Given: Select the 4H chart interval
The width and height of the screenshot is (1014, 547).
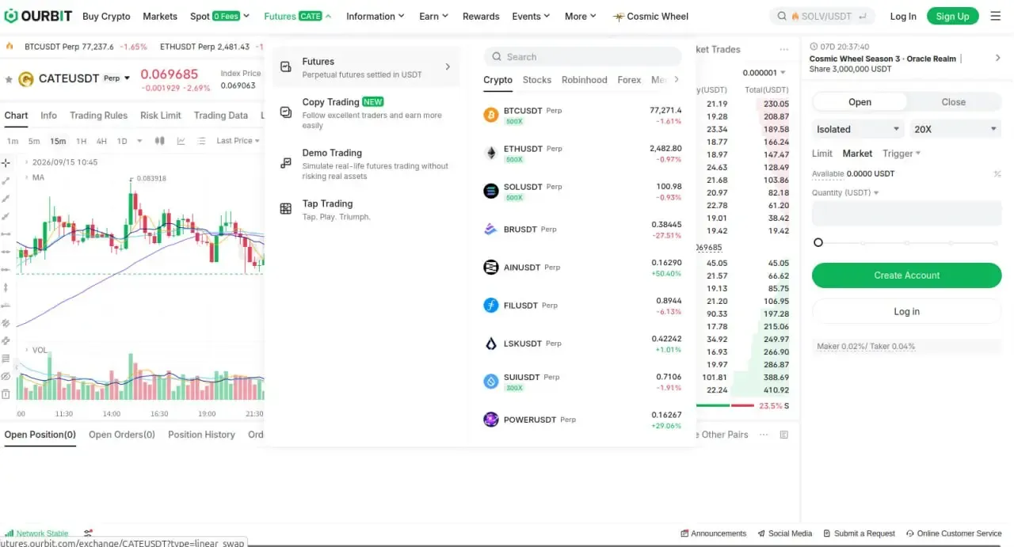Looking at the screenshot, I should point(101,141).
